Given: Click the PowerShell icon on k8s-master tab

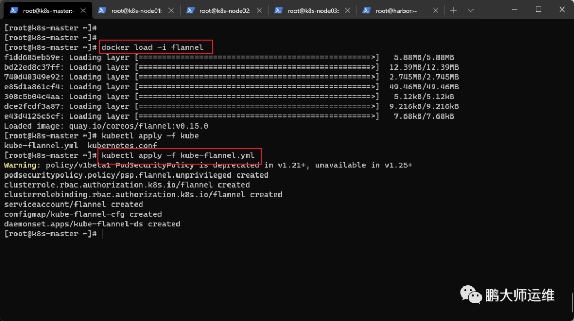Looking at the screenshot, I should click(x=14, y=11).
